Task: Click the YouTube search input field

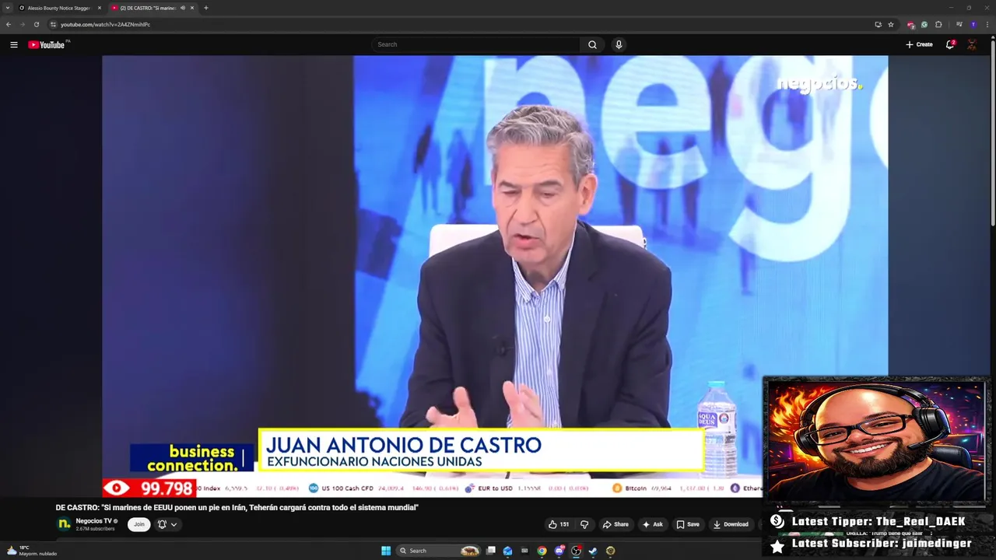Action: tap(476, 44)
